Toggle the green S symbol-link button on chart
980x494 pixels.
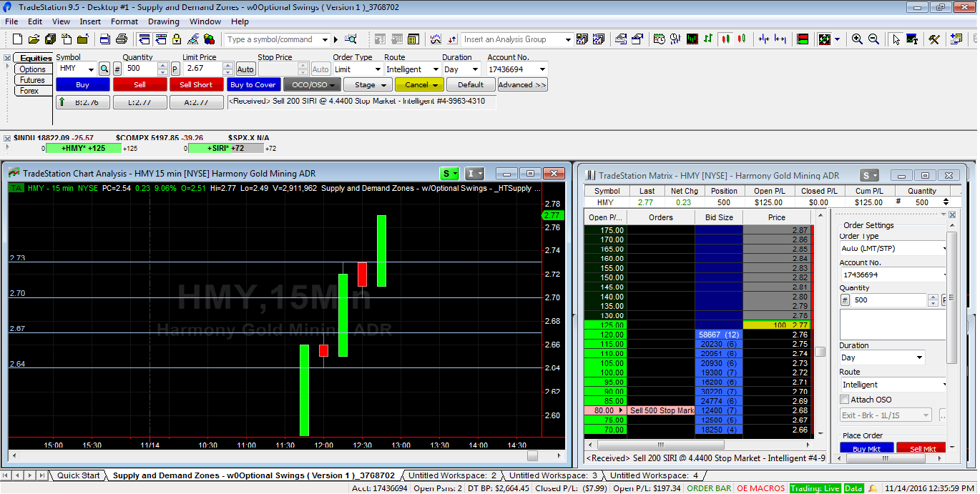447,174
